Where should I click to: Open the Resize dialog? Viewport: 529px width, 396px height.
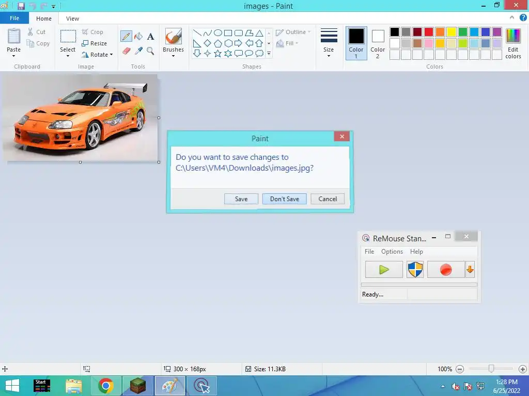(94, 43)
